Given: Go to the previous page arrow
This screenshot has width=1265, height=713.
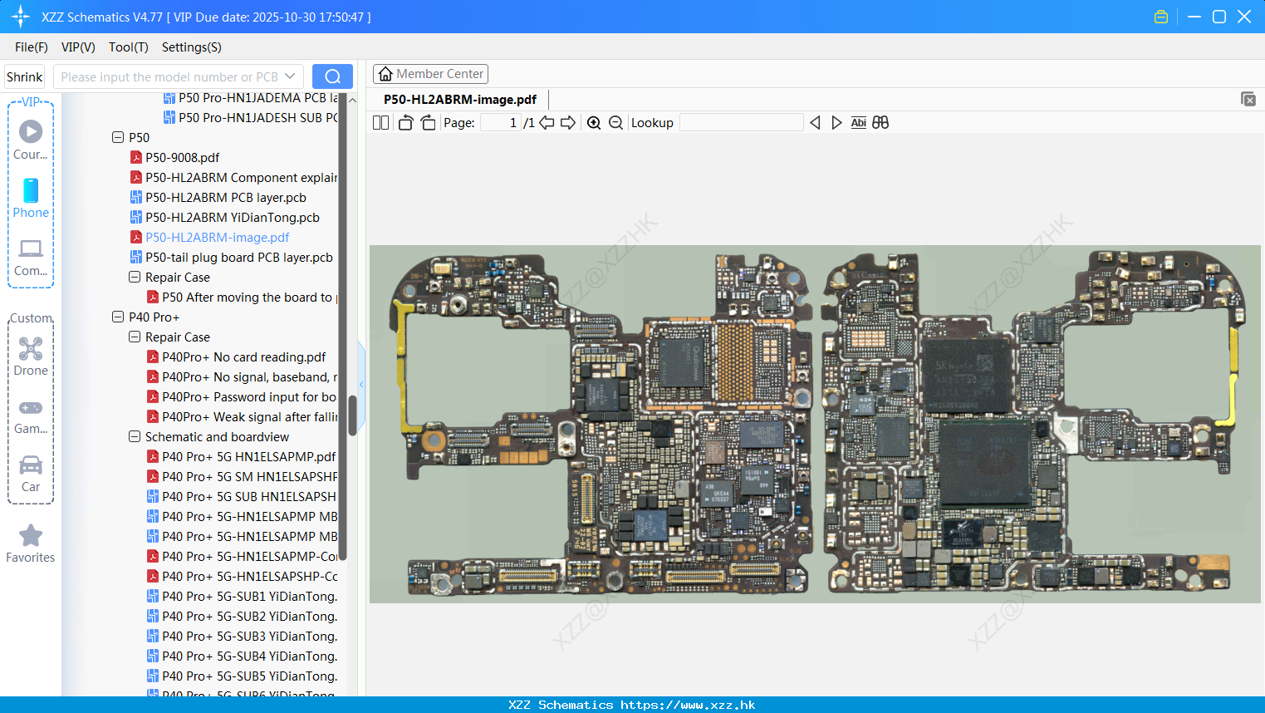Looking at the screenshot, I should point(547,123).
